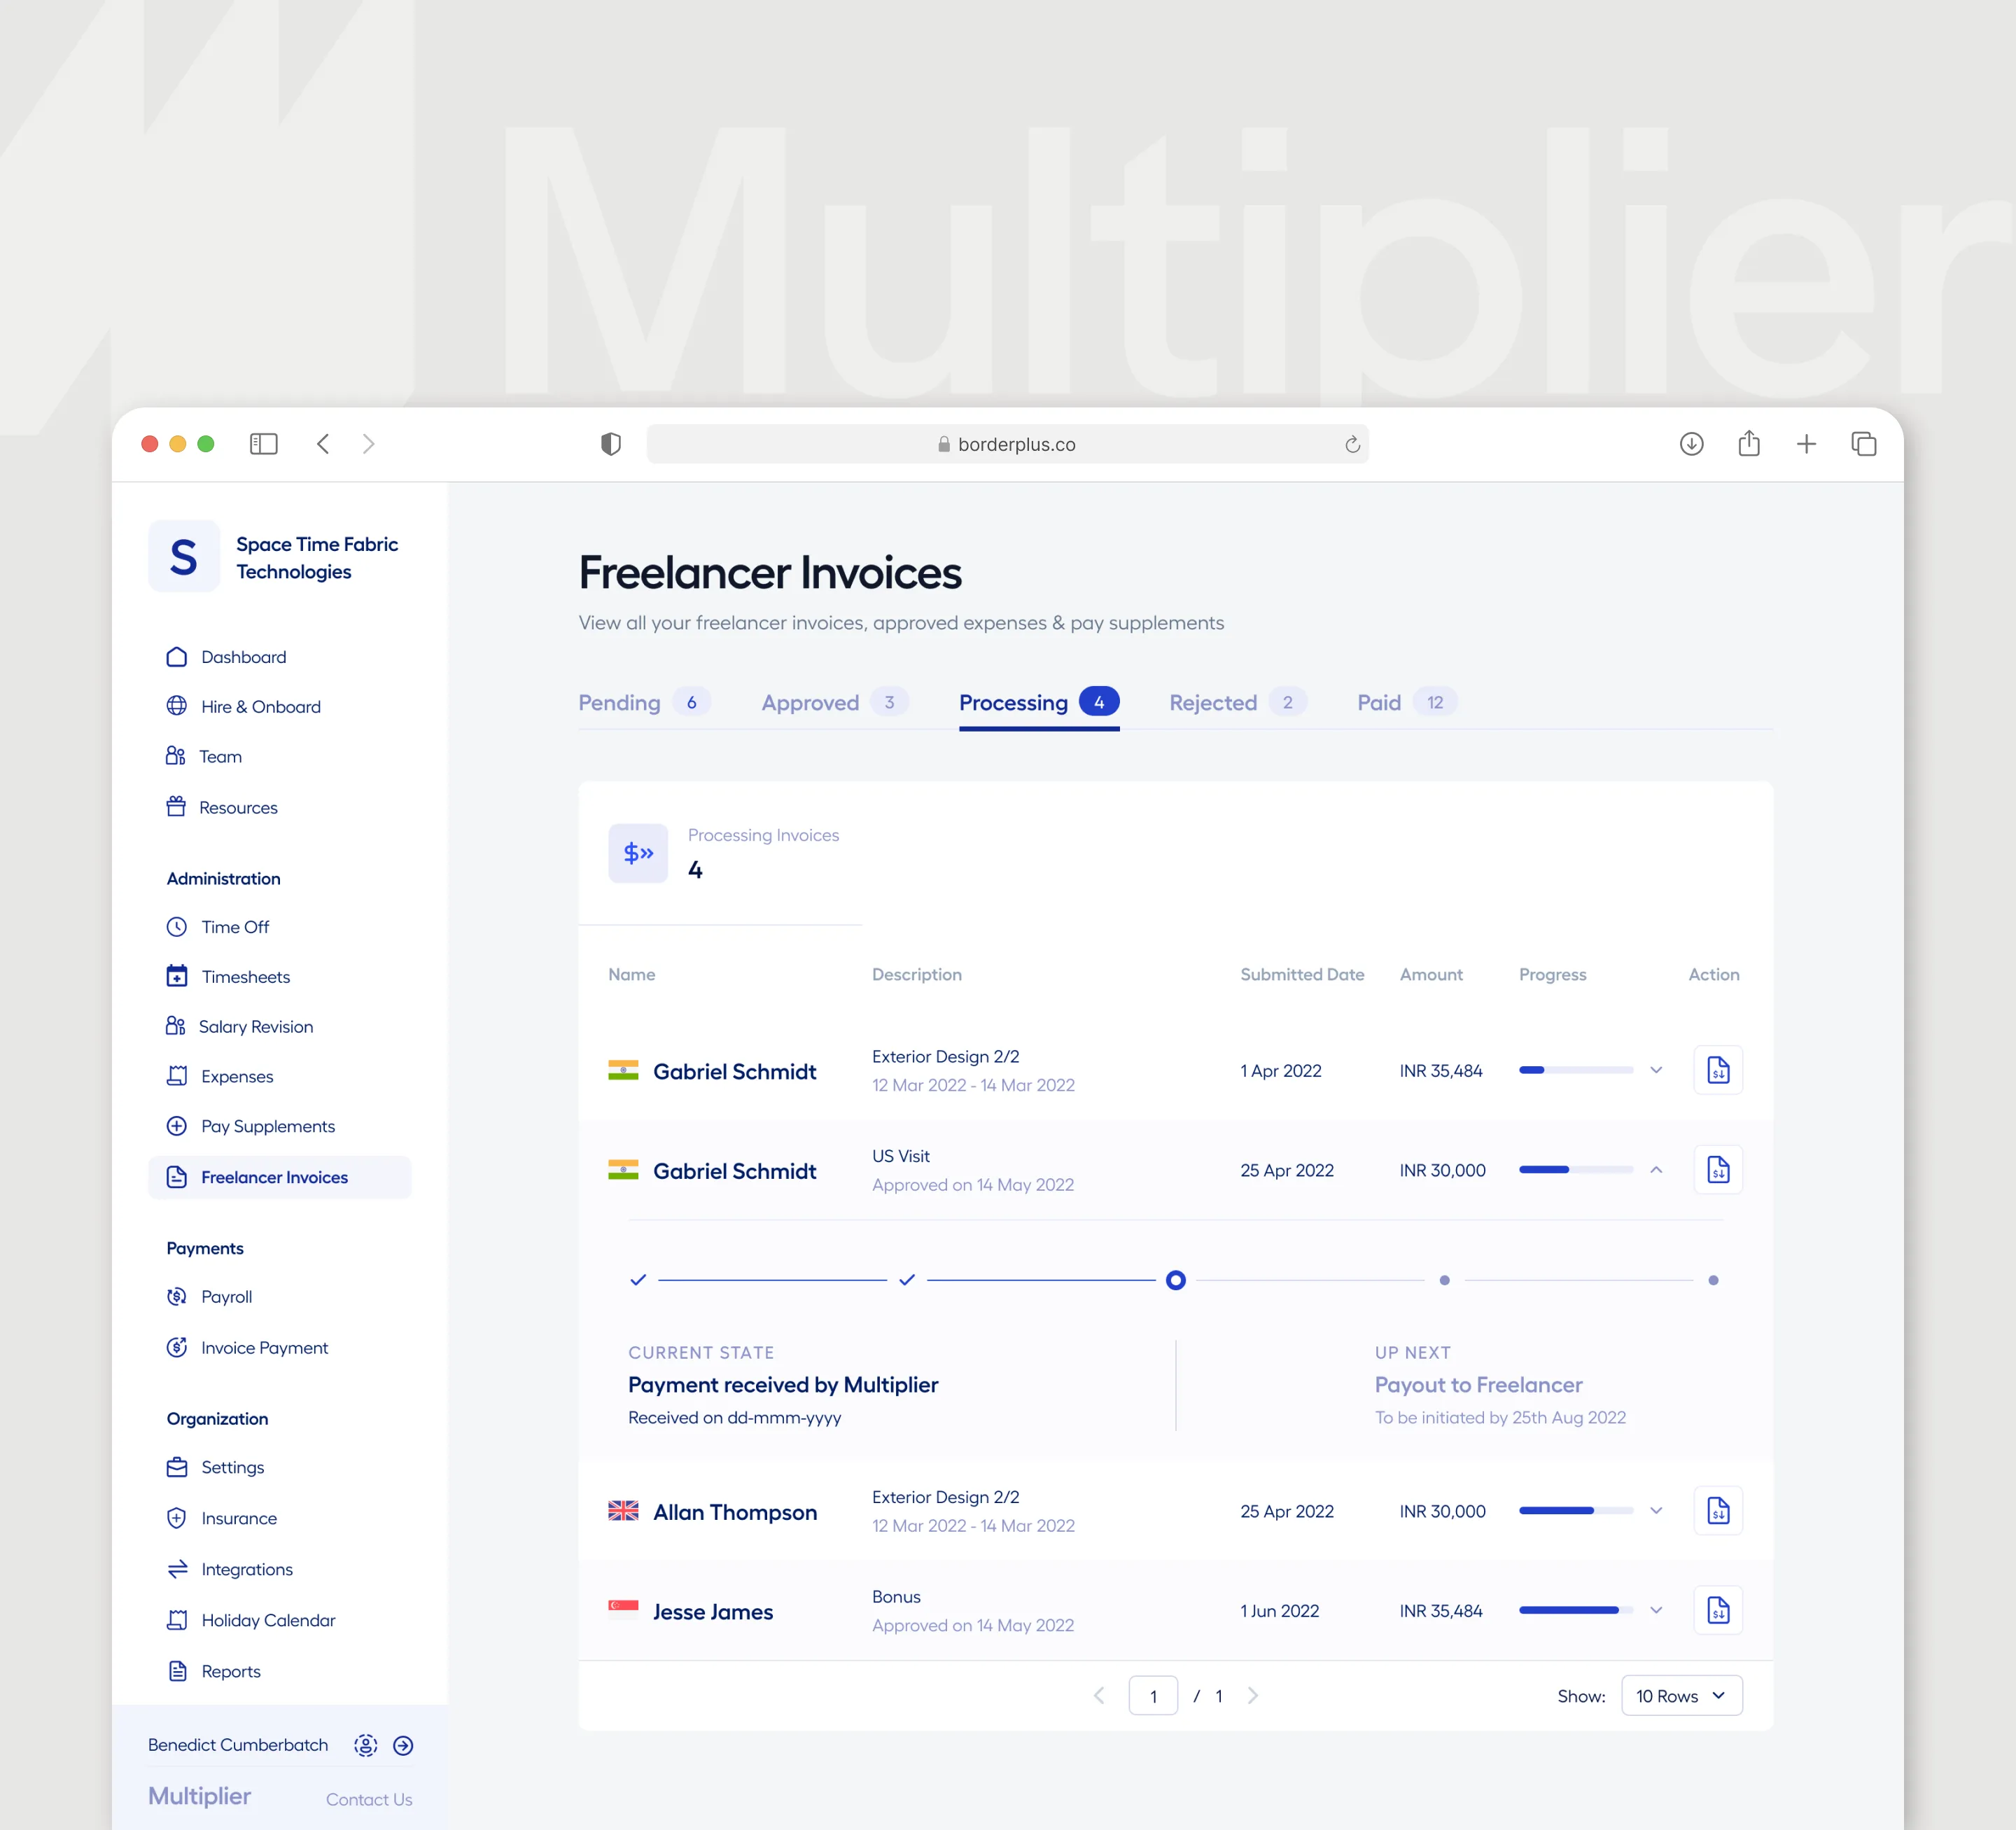Switch to the Pending tab
This screenshot has height=1830, width=2016.
(644, 703)
